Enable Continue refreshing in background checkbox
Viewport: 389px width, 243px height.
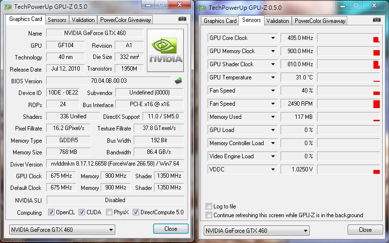209,215
